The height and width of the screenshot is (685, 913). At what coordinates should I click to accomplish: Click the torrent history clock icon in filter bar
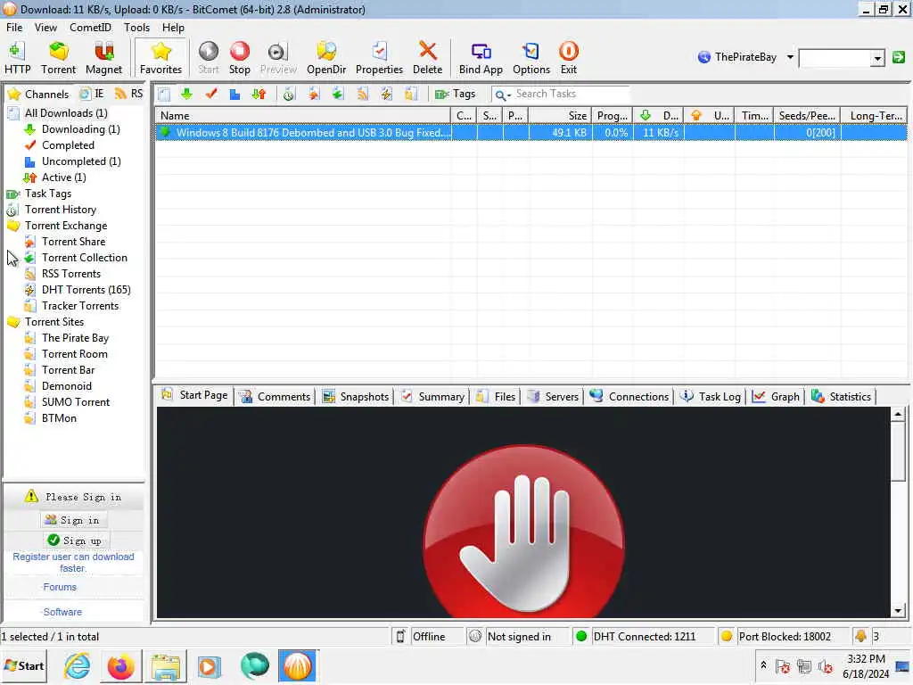(x=289, y=94)
